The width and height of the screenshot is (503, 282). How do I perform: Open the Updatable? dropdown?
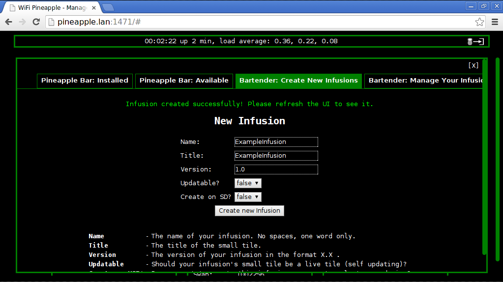click(248, 183)
